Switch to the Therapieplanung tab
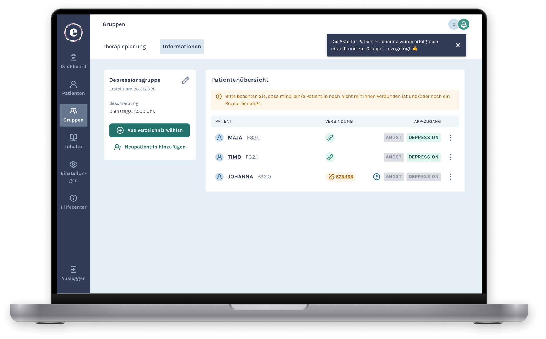The image size is (546, 339). 124,47
